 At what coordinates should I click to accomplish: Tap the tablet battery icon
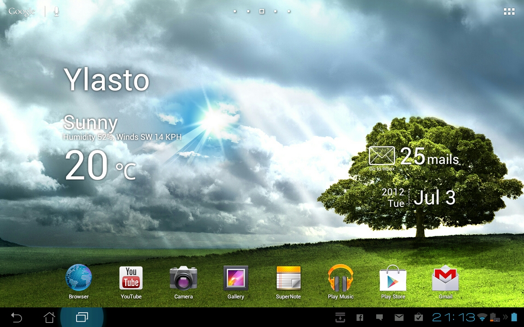tap(514, 318)
